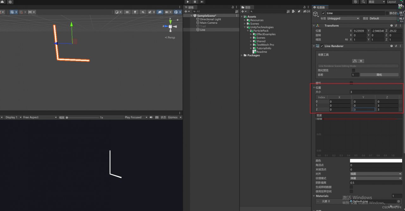Screen dimensions: 405x211
Task: Open Line Renderer more options menu
Action: pyautogui.click(x=400, y=46)
